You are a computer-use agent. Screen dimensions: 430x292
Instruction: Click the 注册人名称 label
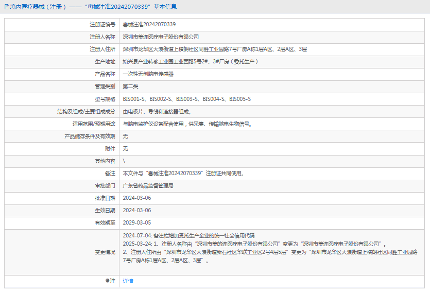pyautogui.click(x=102, y=37)
